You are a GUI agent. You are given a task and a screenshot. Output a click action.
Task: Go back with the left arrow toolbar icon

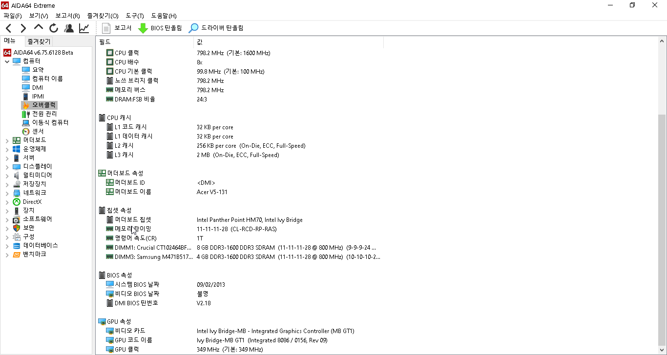[8, 28]
